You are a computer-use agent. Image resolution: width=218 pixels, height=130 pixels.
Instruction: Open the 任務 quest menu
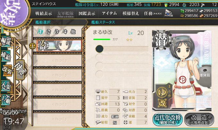153,13
